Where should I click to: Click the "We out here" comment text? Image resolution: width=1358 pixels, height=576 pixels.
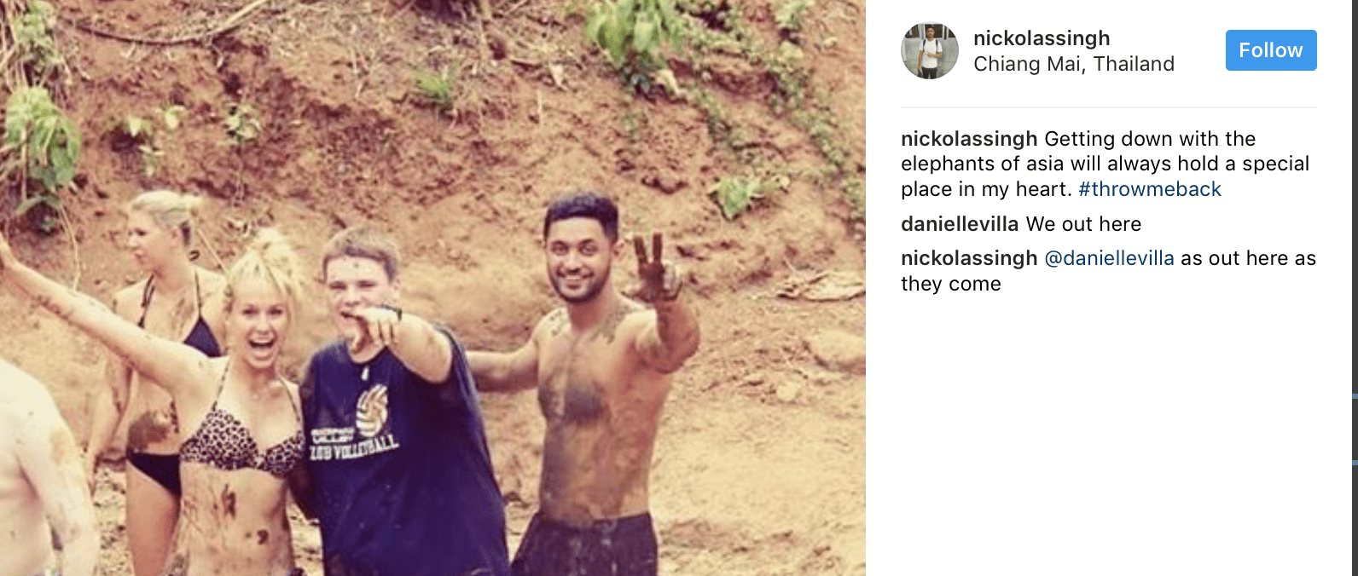point(1083,224)
